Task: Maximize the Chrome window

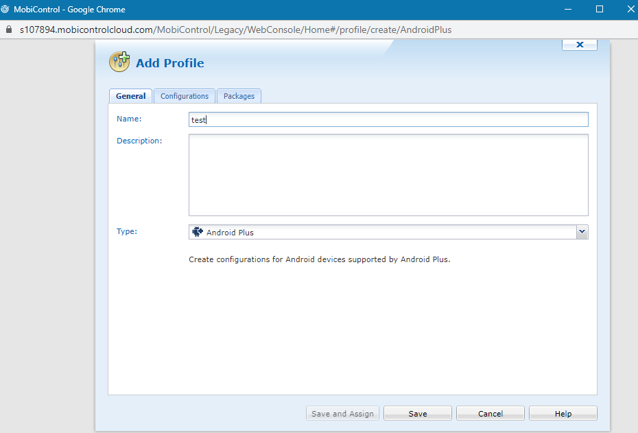Action: (600, 10)
